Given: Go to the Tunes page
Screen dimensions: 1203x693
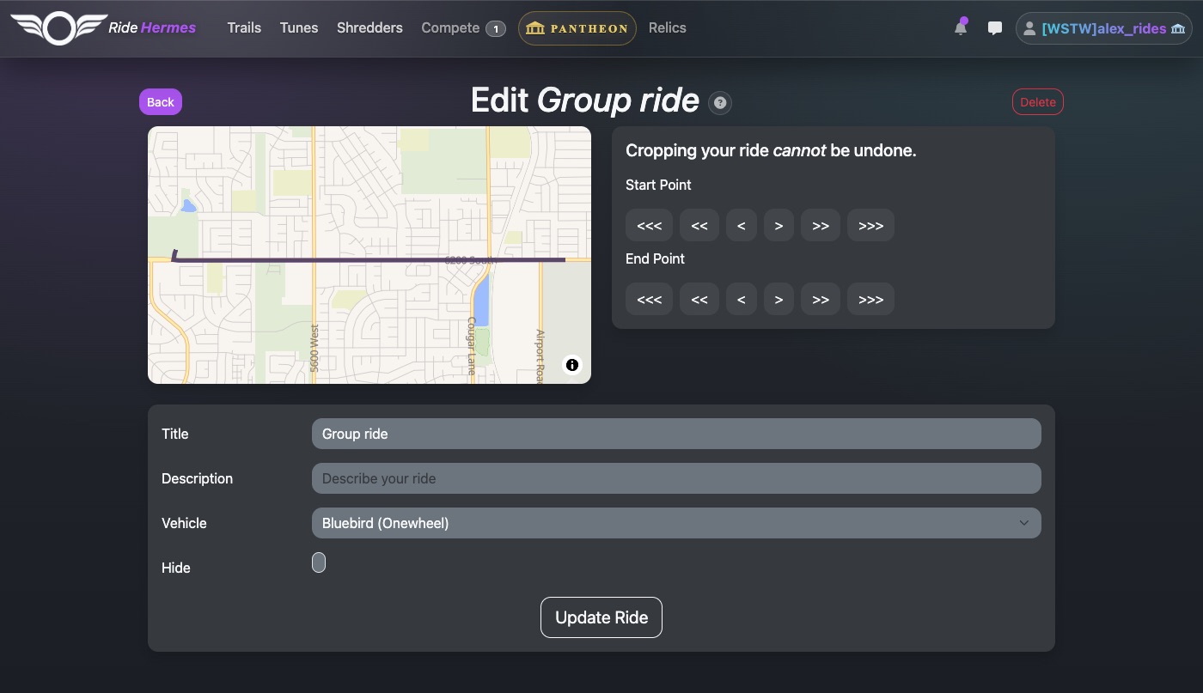Looking at the screenshot, I should pos(299,27).
